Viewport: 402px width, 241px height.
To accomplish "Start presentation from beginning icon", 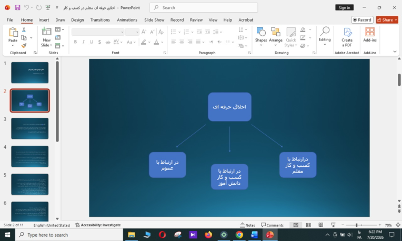I will (48, 7).
